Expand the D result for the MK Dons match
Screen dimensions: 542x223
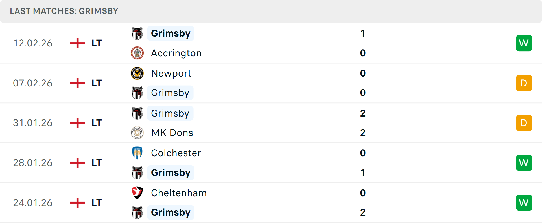[524, 123]
